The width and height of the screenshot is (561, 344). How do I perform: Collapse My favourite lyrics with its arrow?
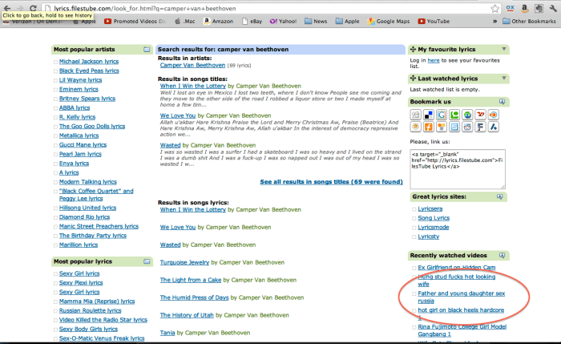click(504, 49)
